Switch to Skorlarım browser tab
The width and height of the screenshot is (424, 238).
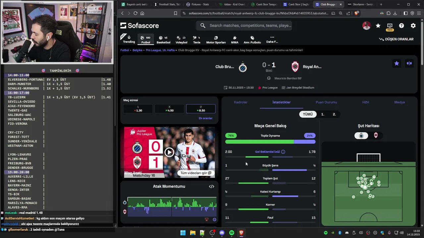(360, 4)
